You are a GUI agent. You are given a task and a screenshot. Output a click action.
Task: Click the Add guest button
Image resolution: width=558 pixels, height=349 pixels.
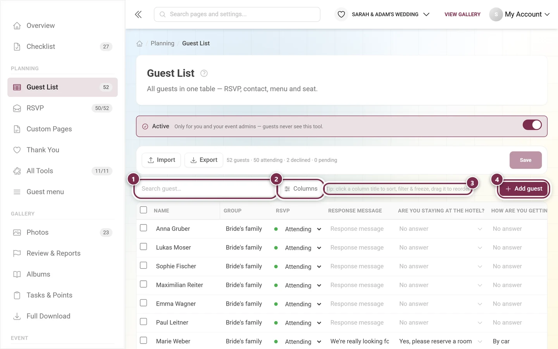pos(524,189)
